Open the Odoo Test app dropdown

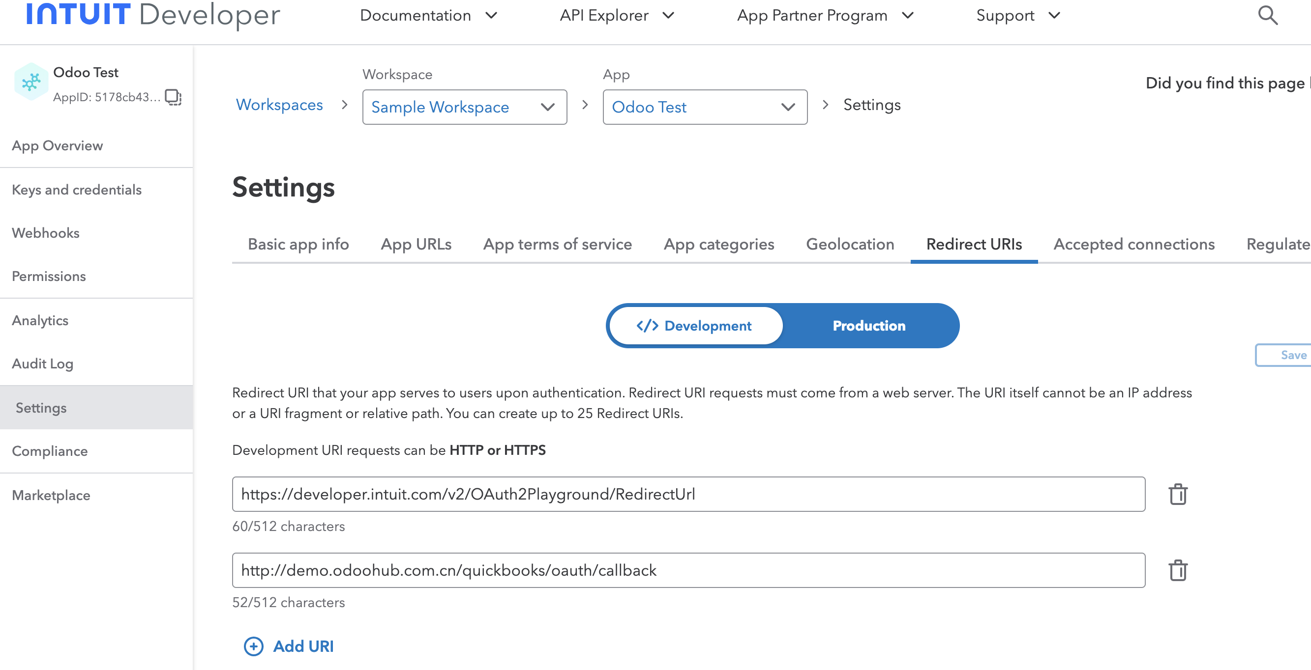pyautogui.click(x=705, y=107)
